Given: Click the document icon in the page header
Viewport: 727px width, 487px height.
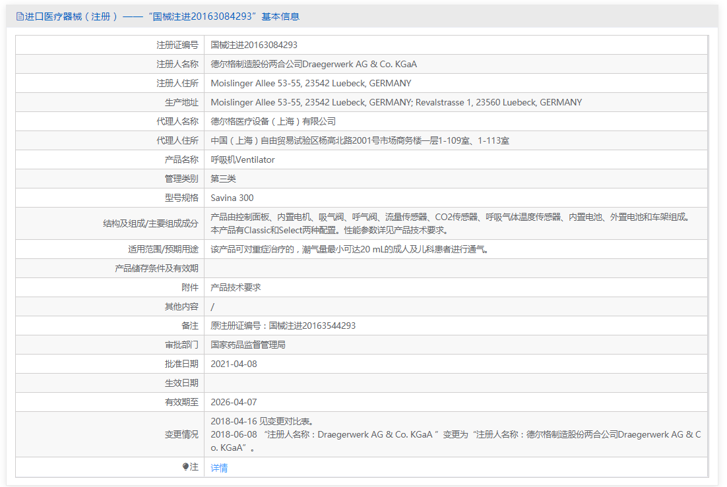Looking at the screenshot, I should coord(20,16).
